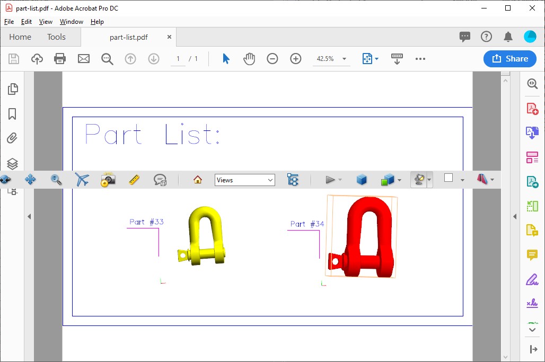Toggle perspective or orthographic projection cube

(362, 180)
